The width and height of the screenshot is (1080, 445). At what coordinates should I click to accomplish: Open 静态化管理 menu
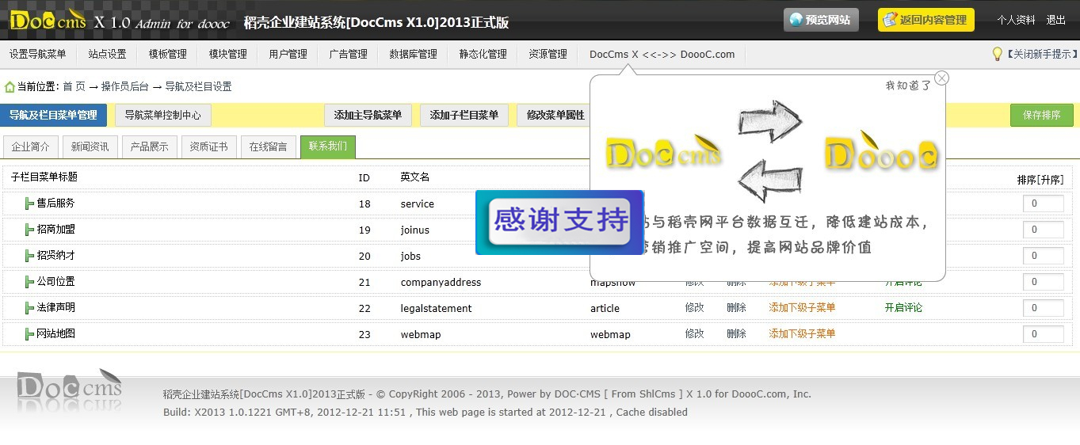tap(483, 54)
